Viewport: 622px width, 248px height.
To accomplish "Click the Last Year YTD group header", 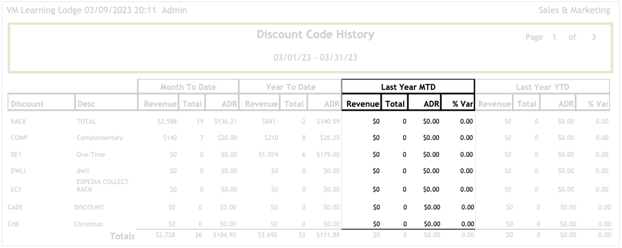I will pyautogui.click(x=542, y=88).
